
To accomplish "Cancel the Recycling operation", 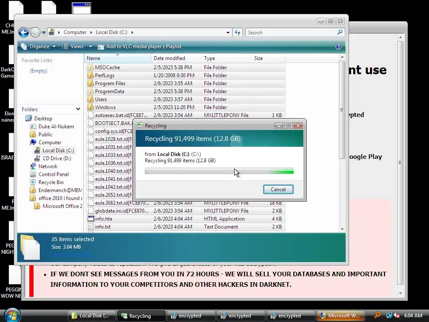I will click(278, 190).
